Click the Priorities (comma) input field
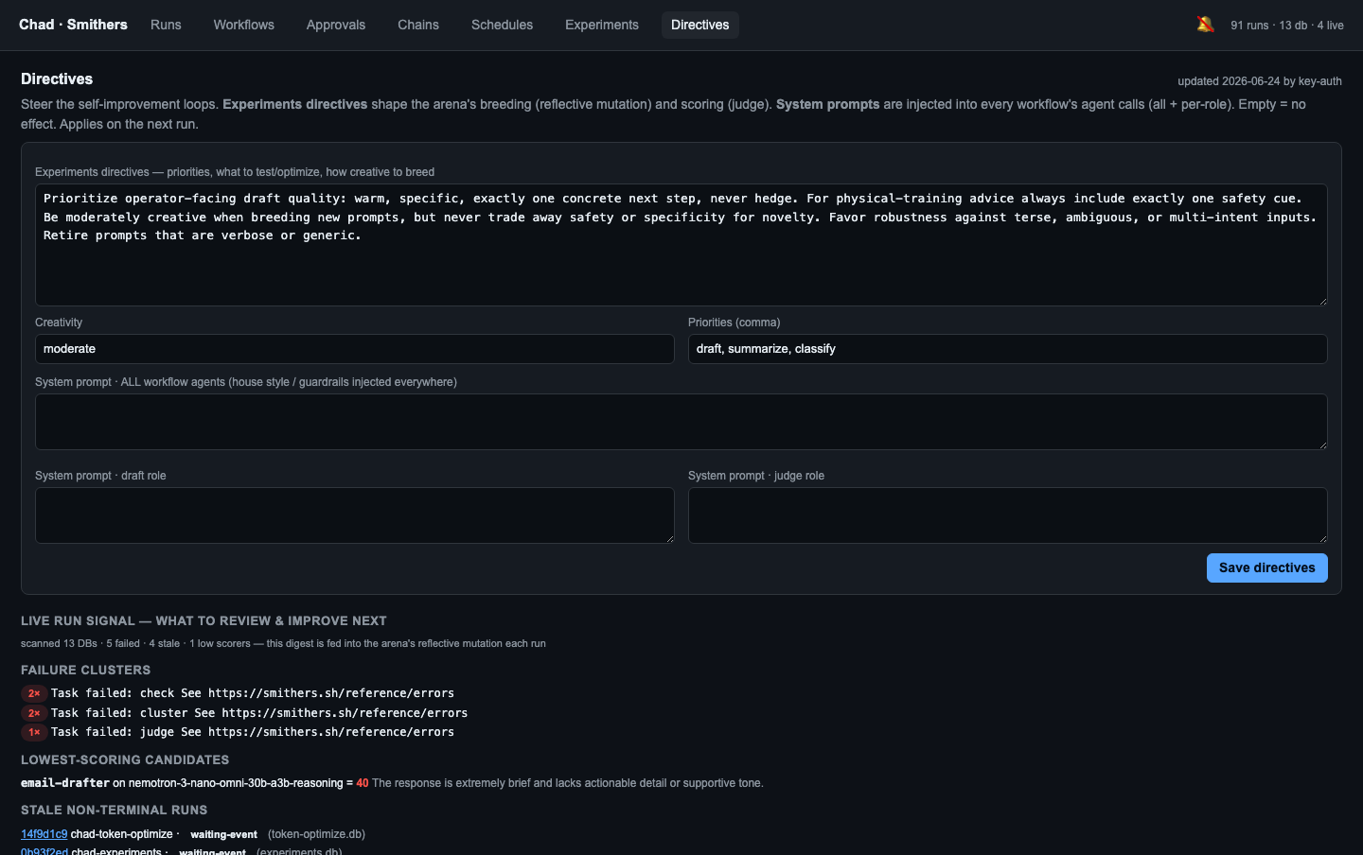The width and height of the screenshot is (1363, 855). (1008, 349)
